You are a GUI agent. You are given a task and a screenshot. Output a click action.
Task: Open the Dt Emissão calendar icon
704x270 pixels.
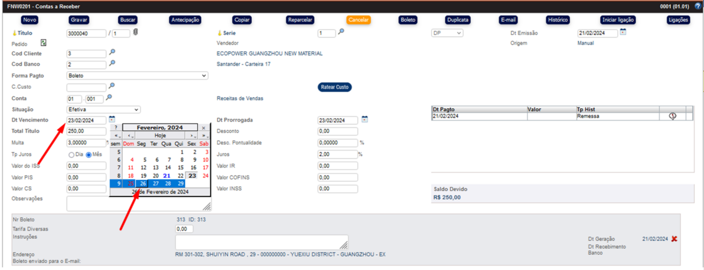(x=623, y=32)
